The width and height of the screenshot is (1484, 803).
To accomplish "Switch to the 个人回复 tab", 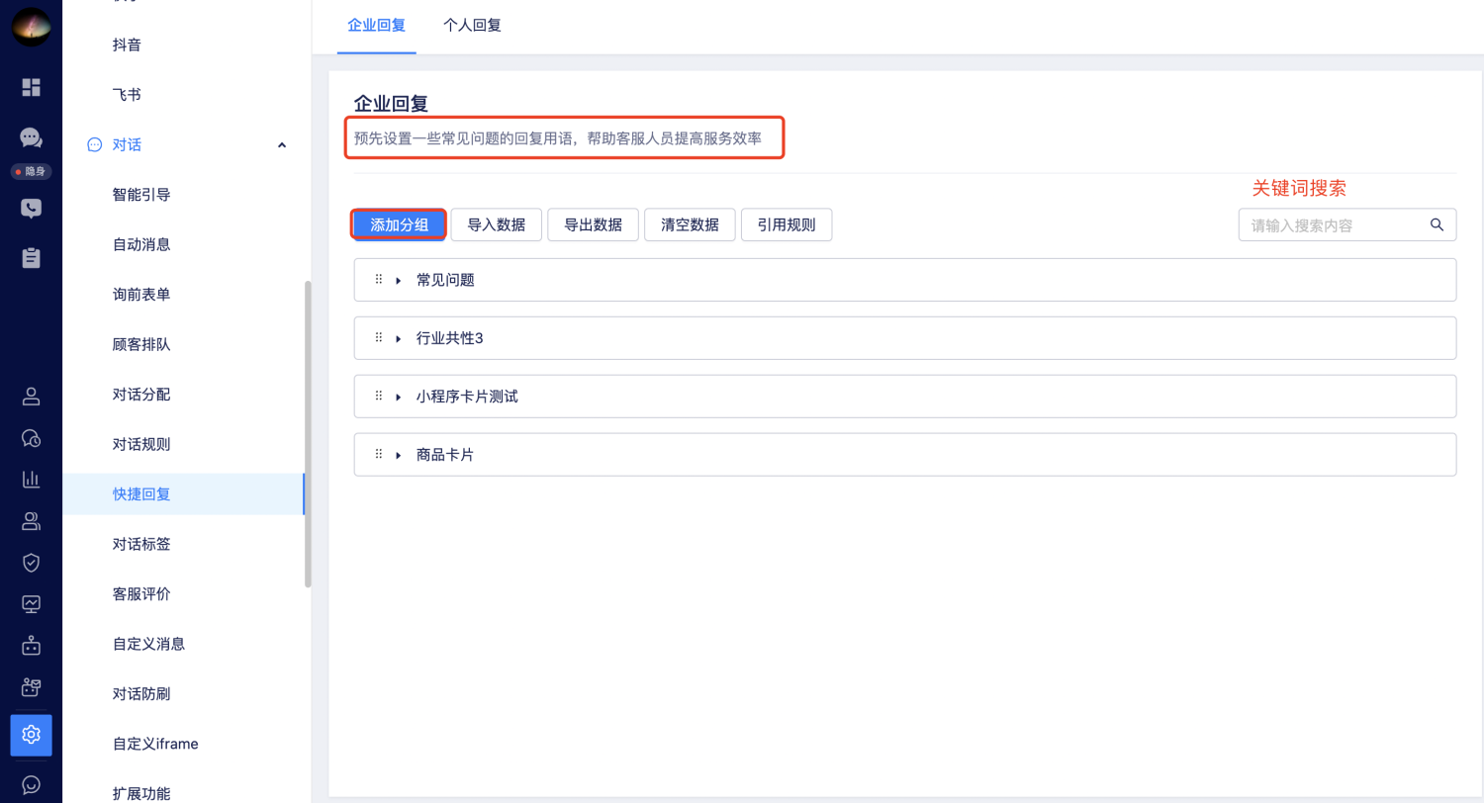I will point(472,26).
